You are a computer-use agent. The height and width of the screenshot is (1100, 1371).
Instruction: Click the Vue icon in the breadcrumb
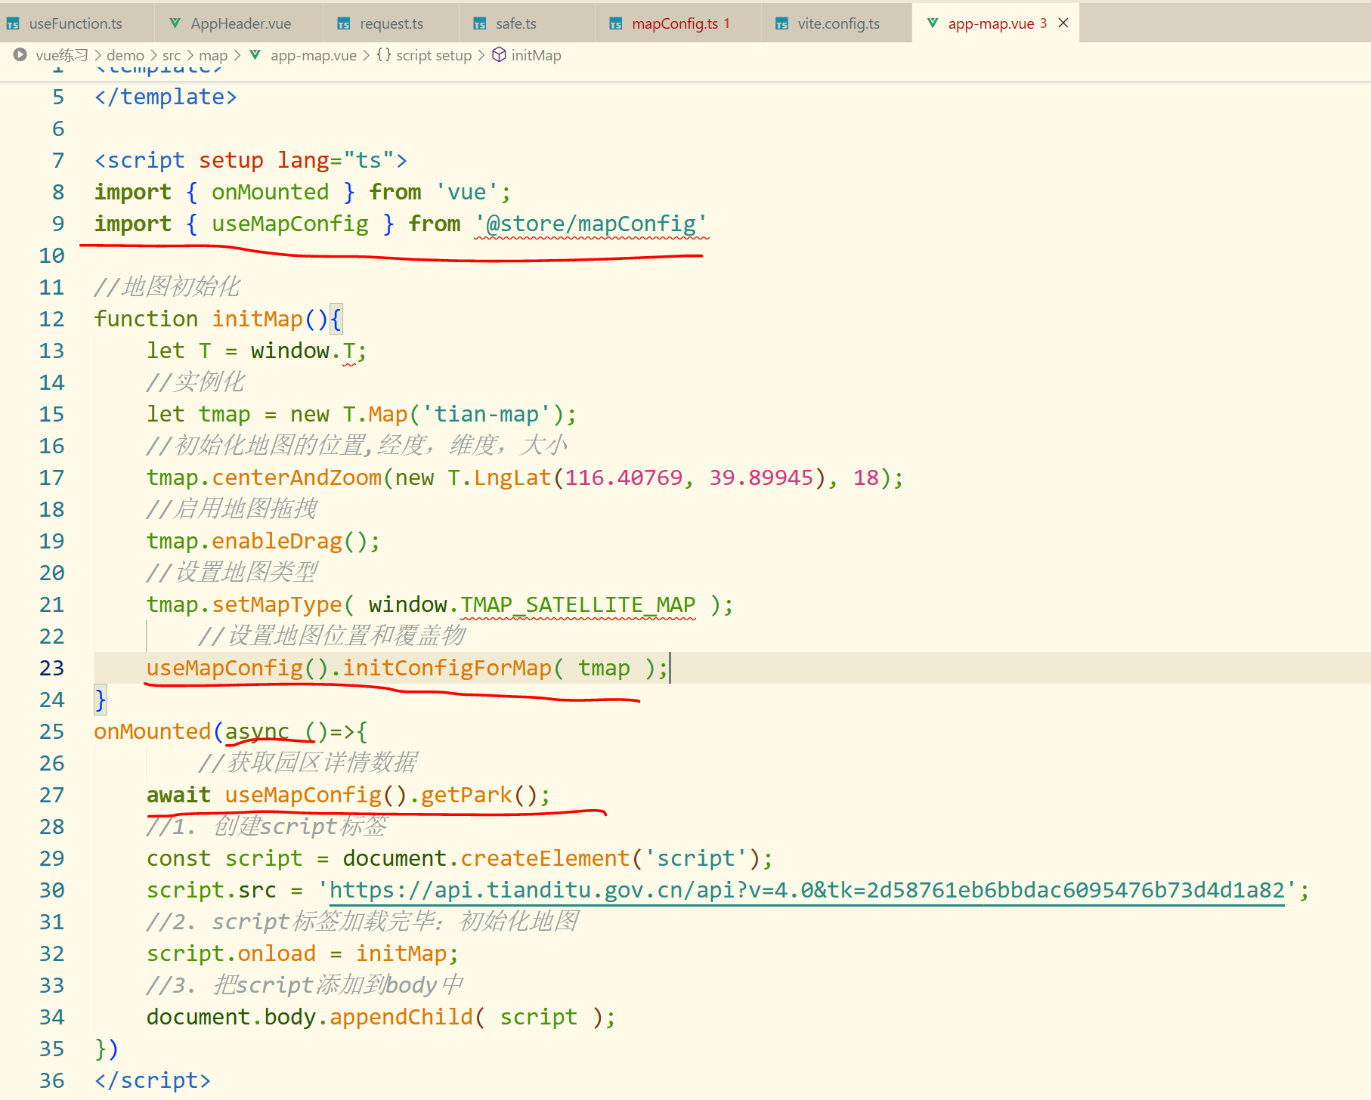(255, 54)
